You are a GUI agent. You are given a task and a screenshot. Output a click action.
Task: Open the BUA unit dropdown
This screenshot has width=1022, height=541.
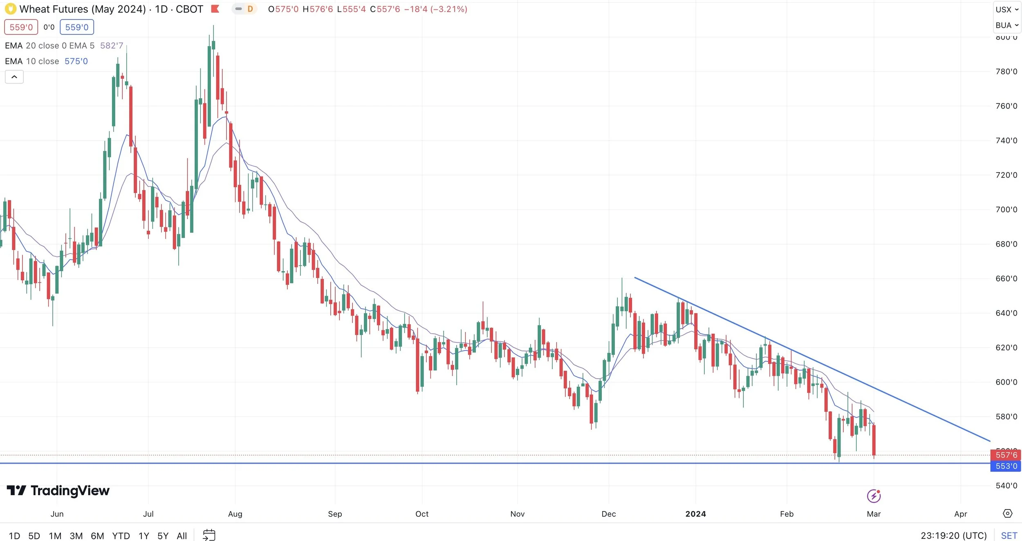coord(1007,25)
